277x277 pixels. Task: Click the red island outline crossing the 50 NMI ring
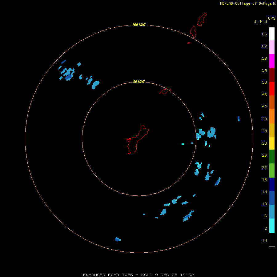click(165, 91)
